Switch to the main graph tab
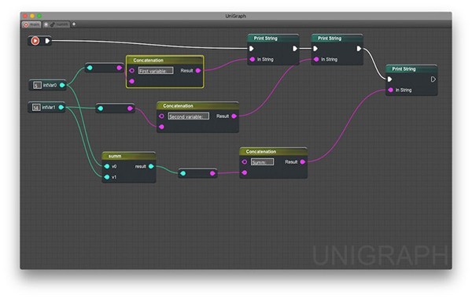Viewport: 472px width, 299px height. (x=31, y=24)
